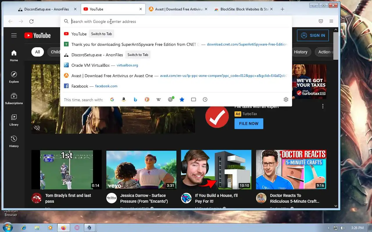Search this time with Wikipedia icon
Viewport: 372px width, 232px height.
click(159, 99)
